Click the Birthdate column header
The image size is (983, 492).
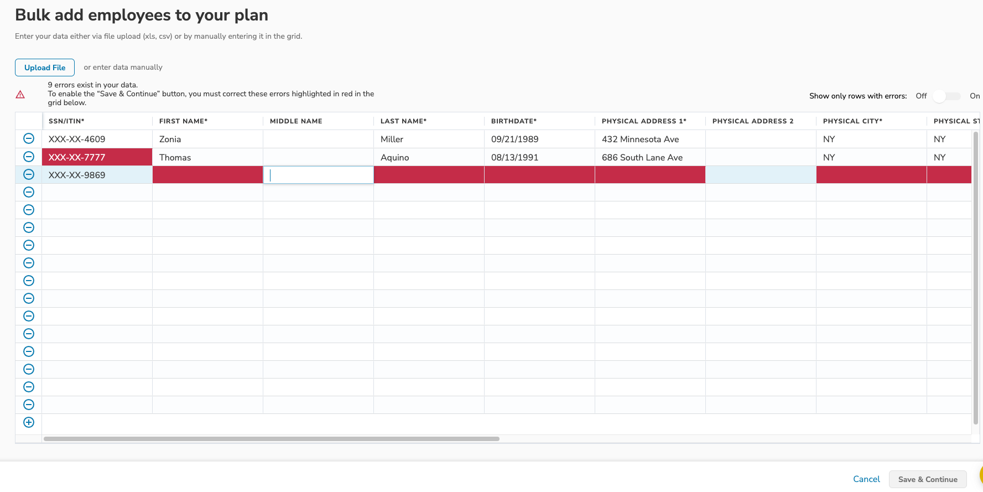[514, 121]
